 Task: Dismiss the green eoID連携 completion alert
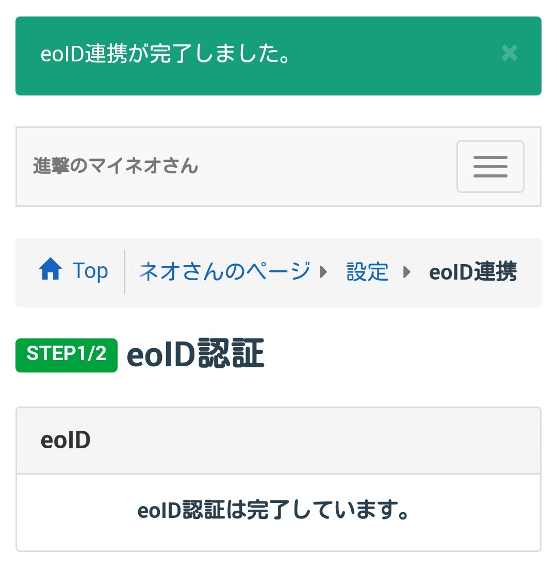coord(509,53)
